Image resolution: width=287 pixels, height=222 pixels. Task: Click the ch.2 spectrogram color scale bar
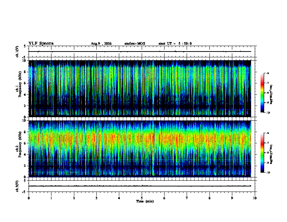(x=262, y=153)
